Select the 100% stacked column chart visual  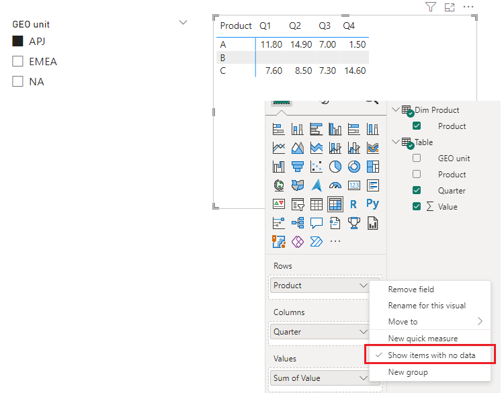[373, 129]
